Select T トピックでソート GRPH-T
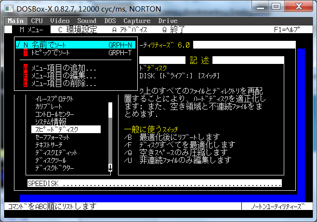Image resolution: width=317 pixels, height=222 pixels. pyautogui.click(x=78, y=53)
